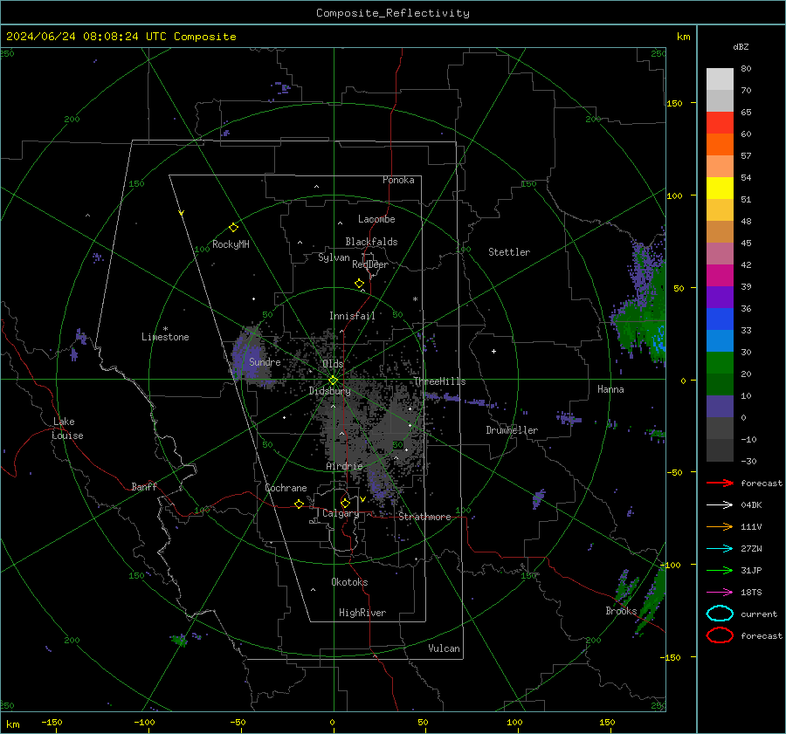Click the Stettler label

pos(509,252)
